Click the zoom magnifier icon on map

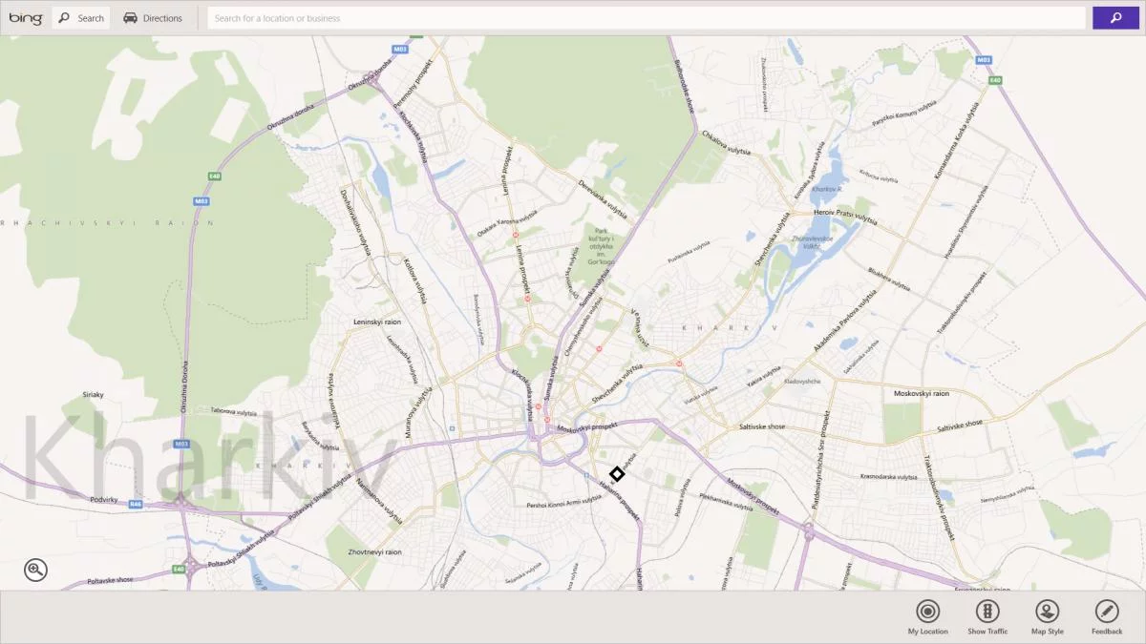(36, 571)
